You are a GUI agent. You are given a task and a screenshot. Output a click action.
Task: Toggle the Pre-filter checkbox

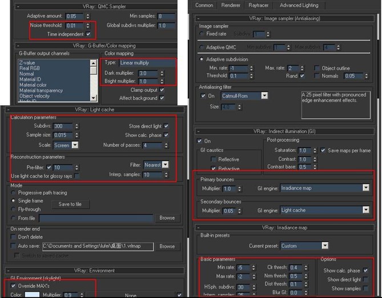(x=49, y=167)
